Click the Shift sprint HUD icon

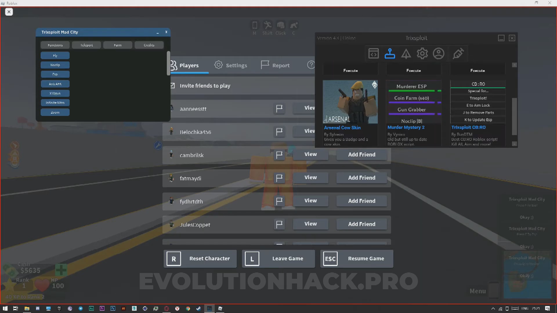[x=267, y=25]
